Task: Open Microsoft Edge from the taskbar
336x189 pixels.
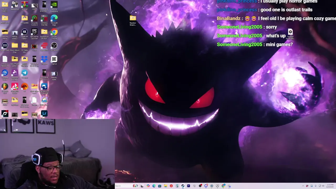Action: 154,186
